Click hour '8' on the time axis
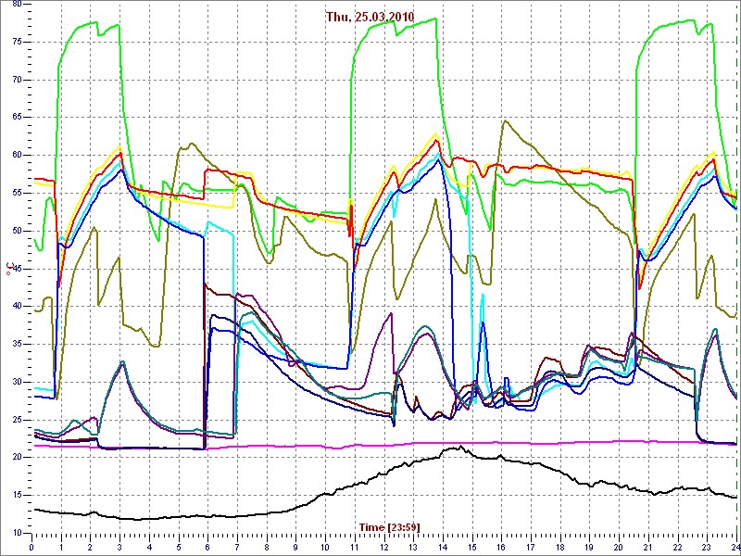This screenshot has width=741, height=556. [267, 547]
